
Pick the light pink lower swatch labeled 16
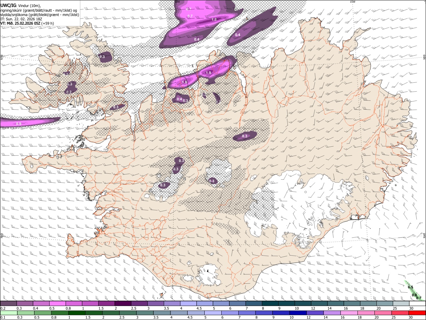point(348,313)
